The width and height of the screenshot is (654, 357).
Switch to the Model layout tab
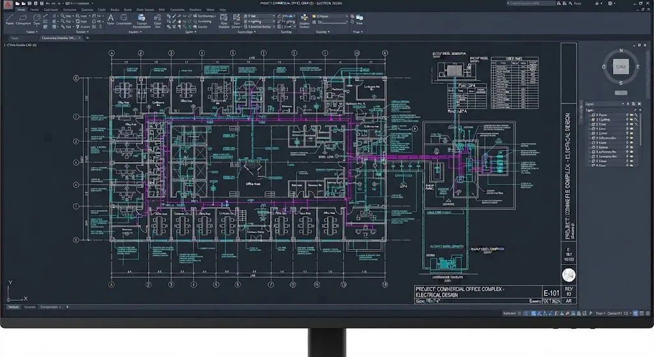14,307
